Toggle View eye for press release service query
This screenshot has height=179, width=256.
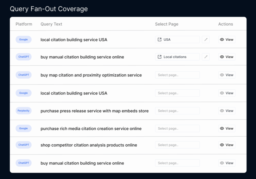[222, 111]
